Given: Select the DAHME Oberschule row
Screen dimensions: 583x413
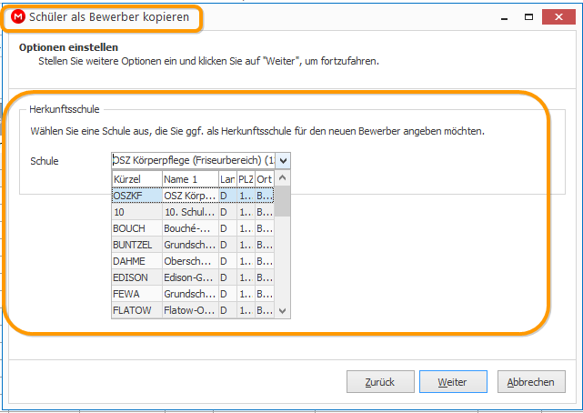Looking at the screenshot, I should tap(193, 261).
